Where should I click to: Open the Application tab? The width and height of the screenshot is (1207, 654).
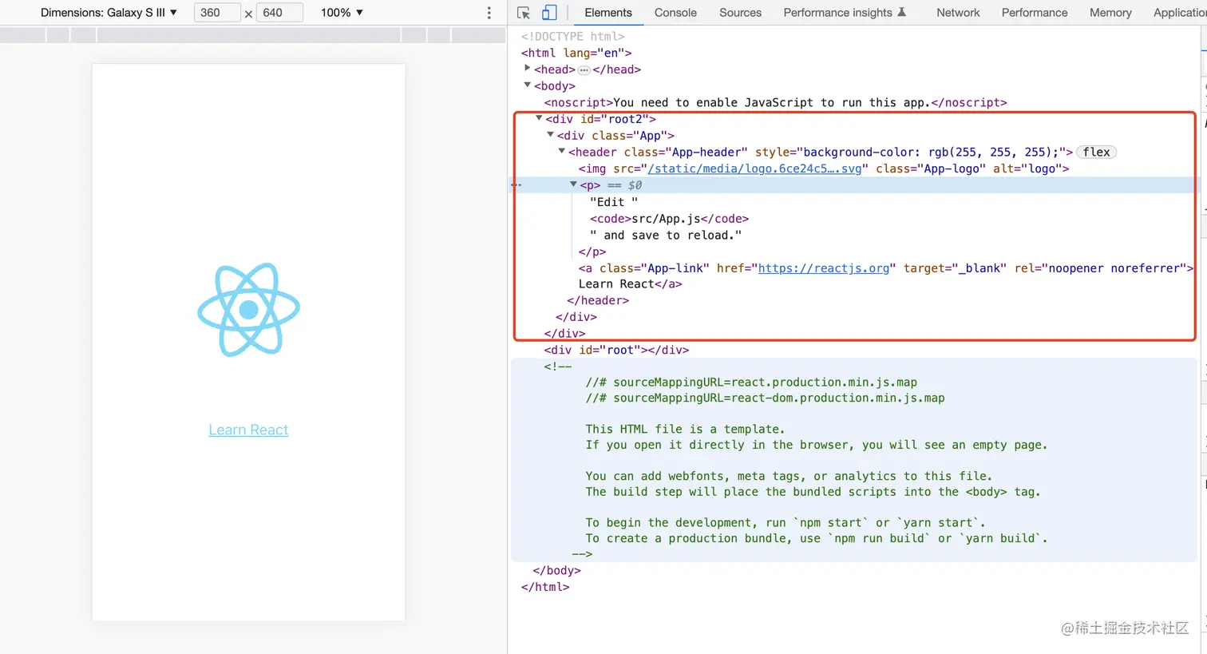pos(1180,13)
